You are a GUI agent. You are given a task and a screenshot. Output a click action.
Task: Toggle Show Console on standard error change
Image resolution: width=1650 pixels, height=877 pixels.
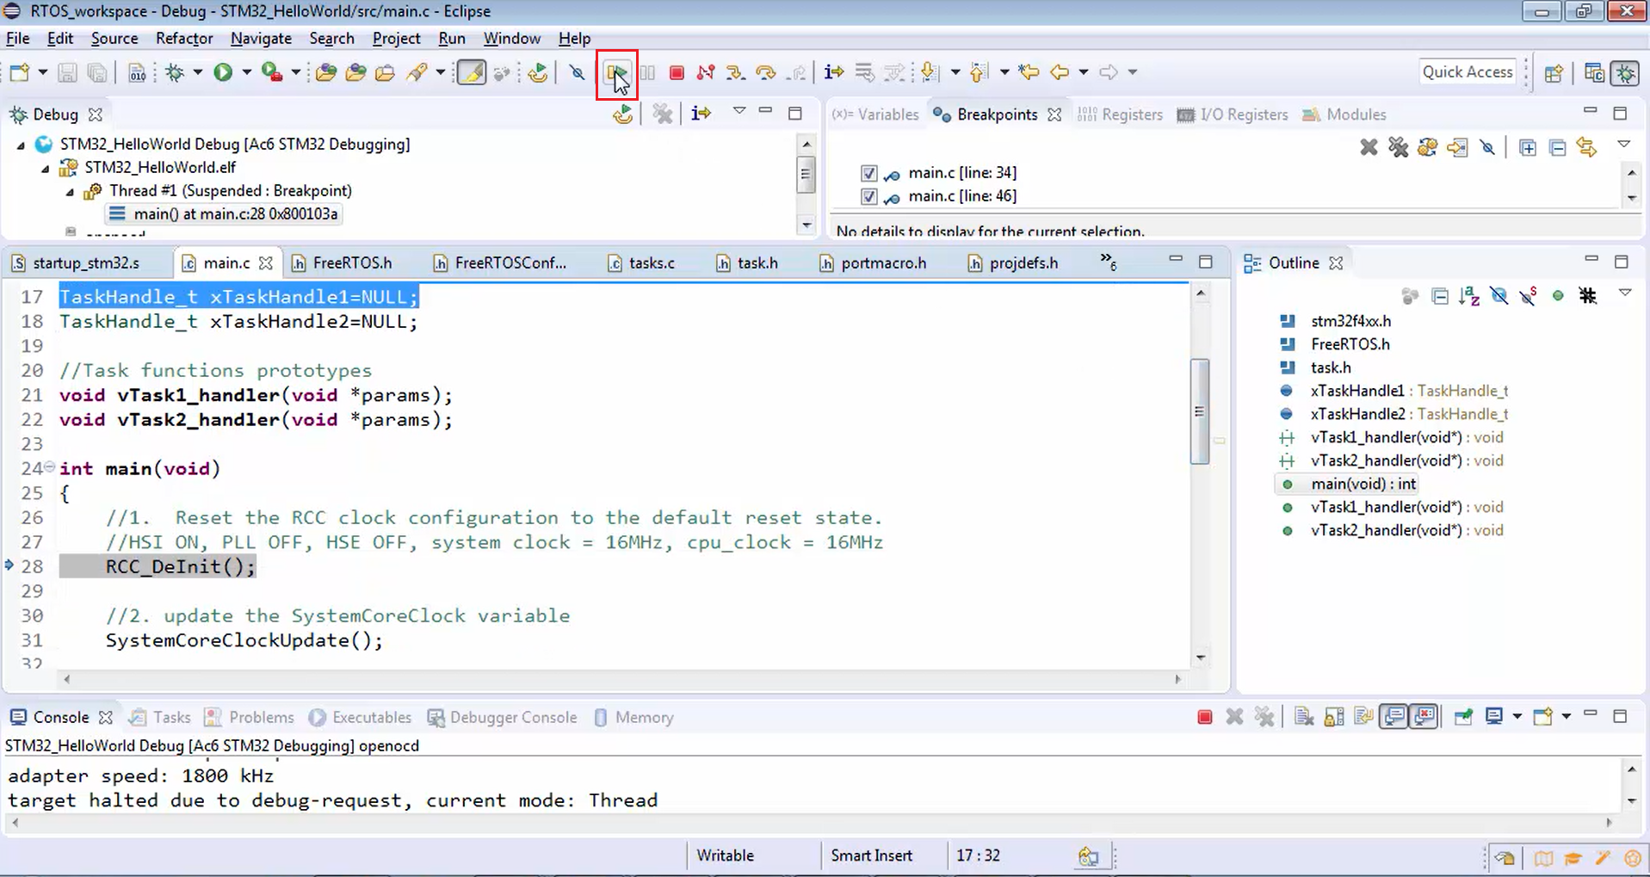[x=1424, y=717]
